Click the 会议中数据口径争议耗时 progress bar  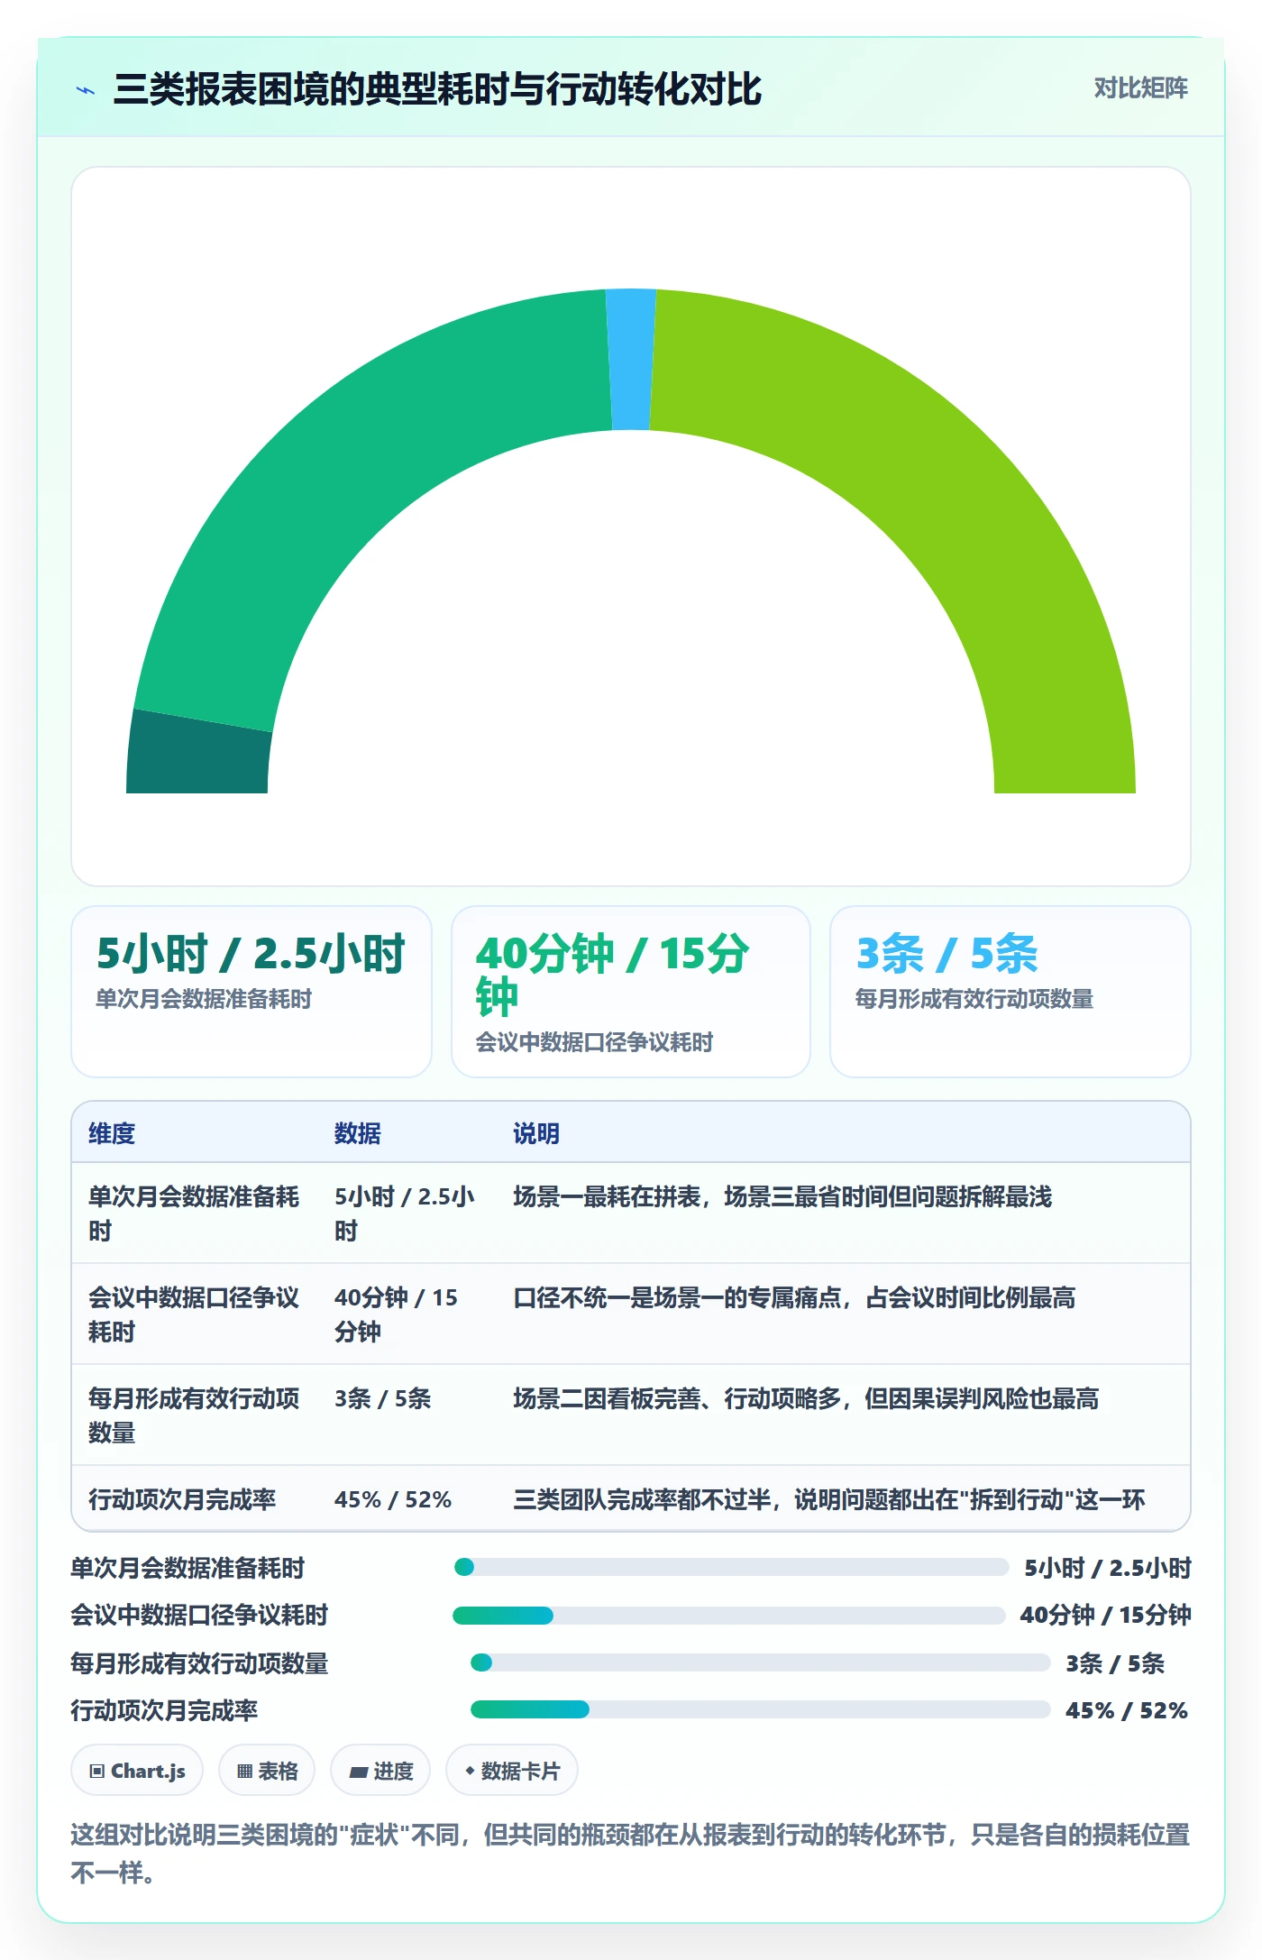728,1615
